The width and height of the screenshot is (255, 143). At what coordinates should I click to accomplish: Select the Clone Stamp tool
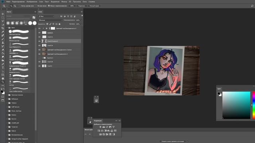pos(3,43)
